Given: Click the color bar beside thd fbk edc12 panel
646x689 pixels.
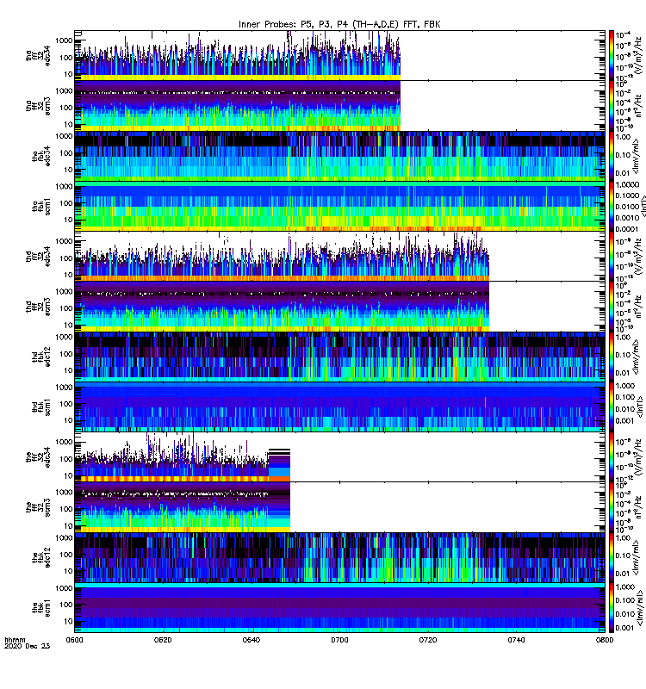Looking at the screenshot, I should click(x=612, y=357).
